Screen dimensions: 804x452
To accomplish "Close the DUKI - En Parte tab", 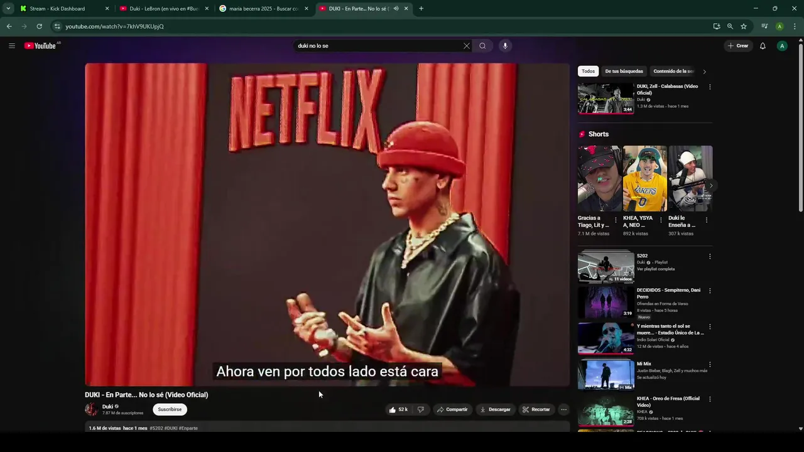I will click(406, 9).
